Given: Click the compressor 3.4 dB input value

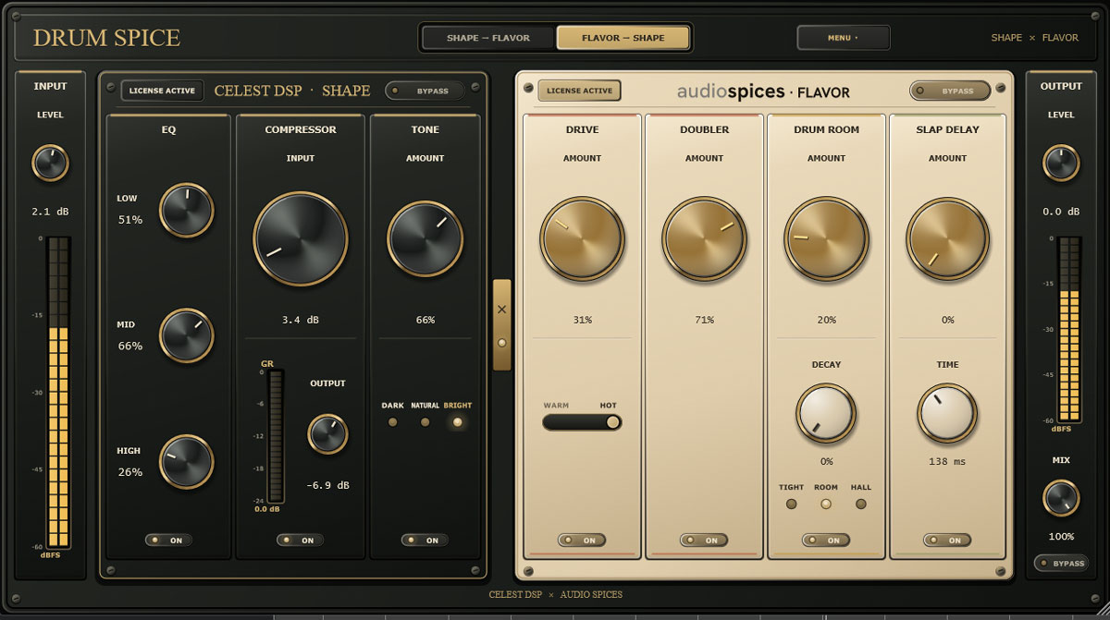Looking at the screenshot, I should (301, 320).
